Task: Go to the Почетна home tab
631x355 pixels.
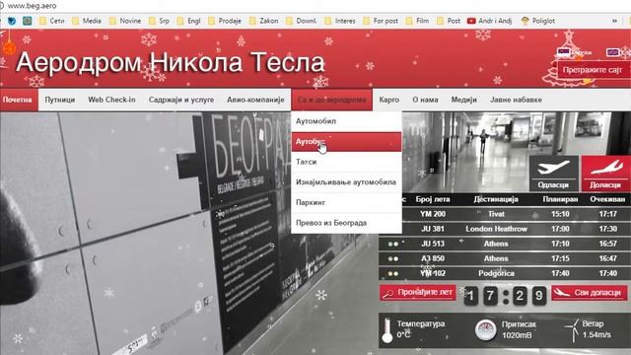Action: point(18,100)
